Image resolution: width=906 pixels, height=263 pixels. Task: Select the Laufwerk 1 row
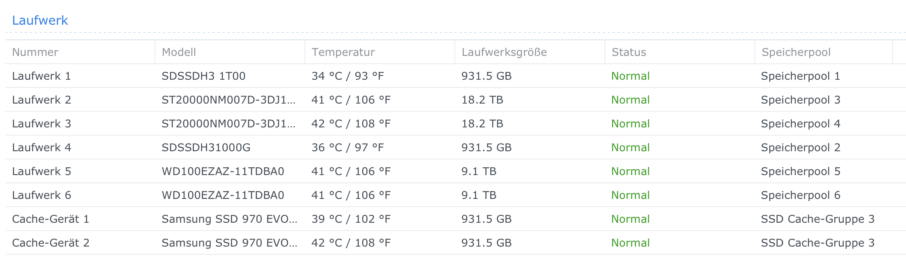click(x=42, y=76)
